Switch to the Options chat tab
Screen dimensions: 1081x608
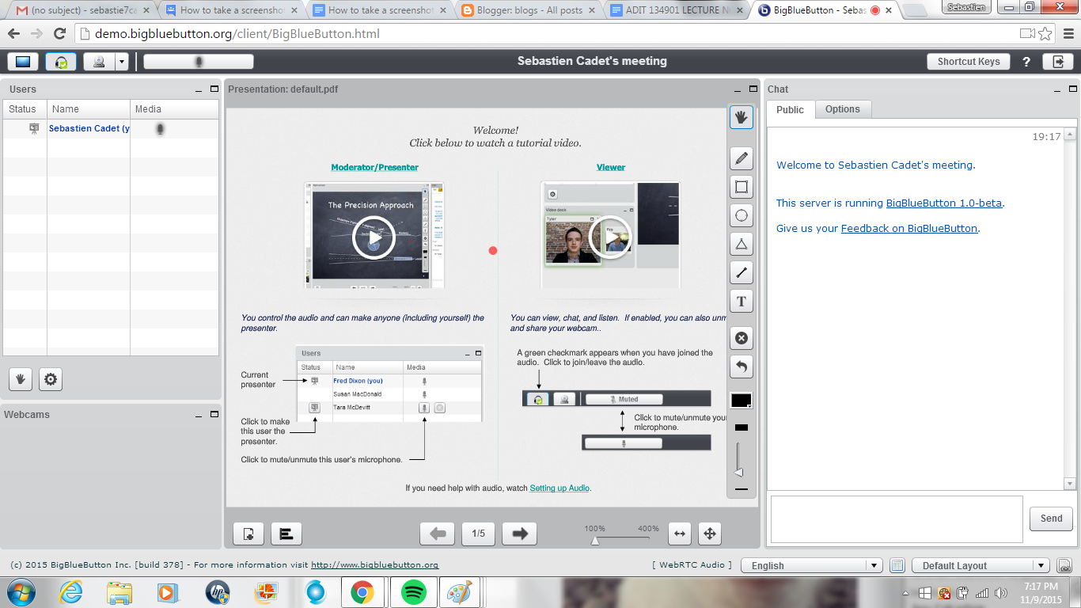coord(843,109)
